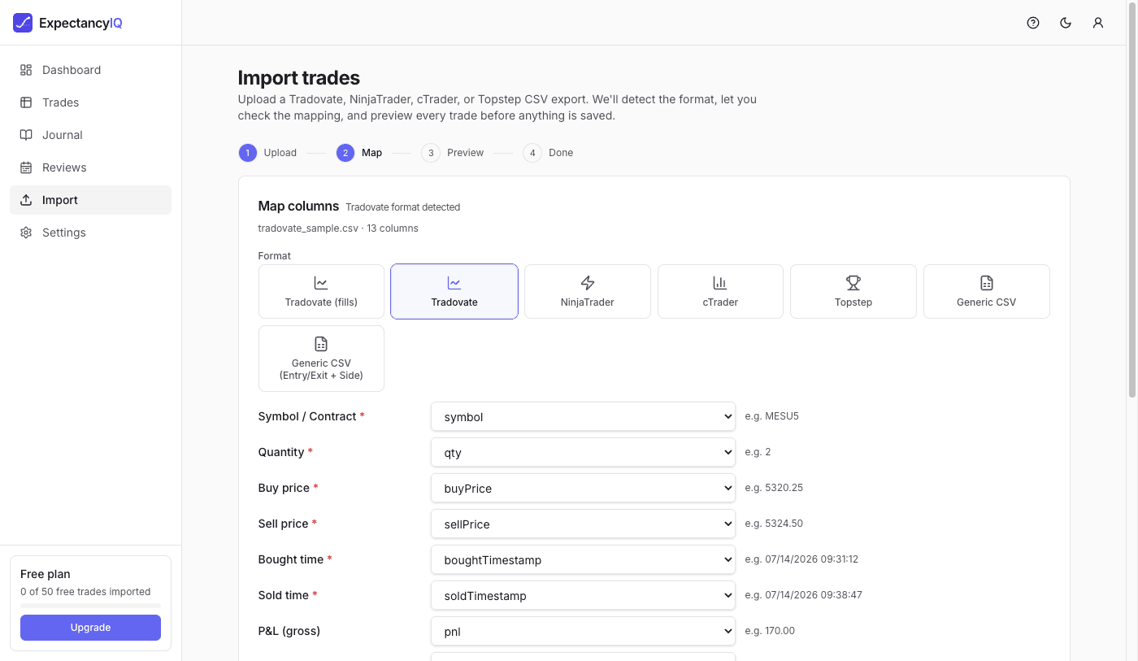Click the Upgrade button
The image size is (1138, 661).
click(90, 628)
